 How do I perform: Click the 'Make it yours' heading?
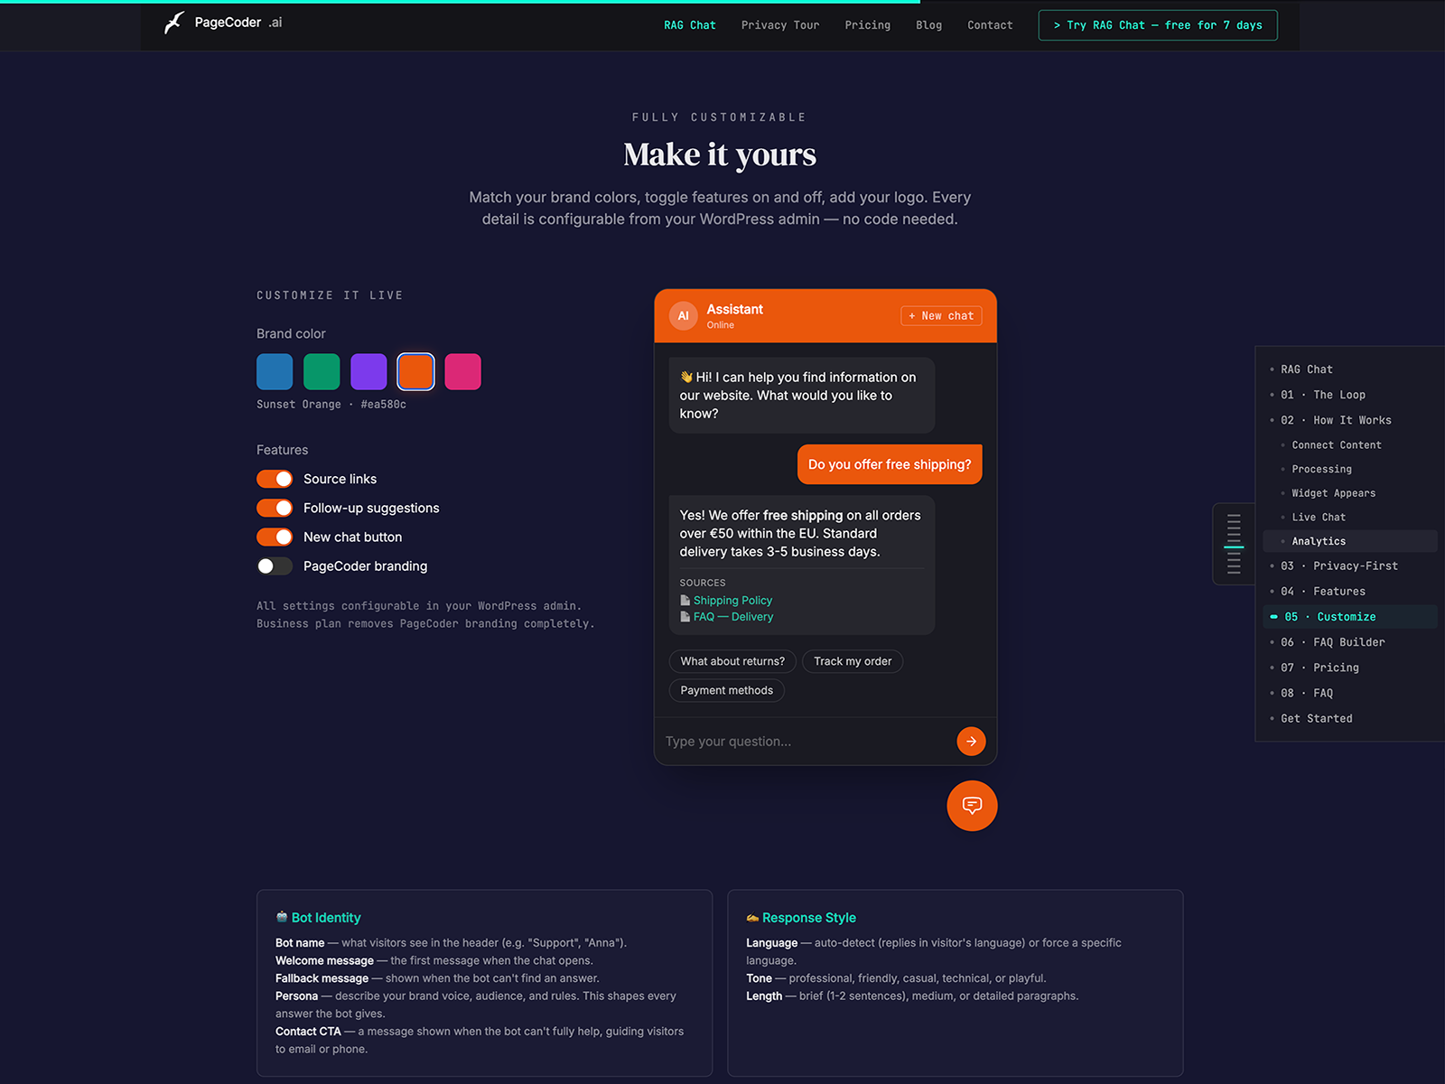pyautogui.click(x=720, y=154)
